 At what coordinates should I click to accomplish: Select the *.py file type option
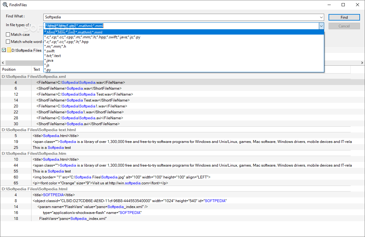184,69
